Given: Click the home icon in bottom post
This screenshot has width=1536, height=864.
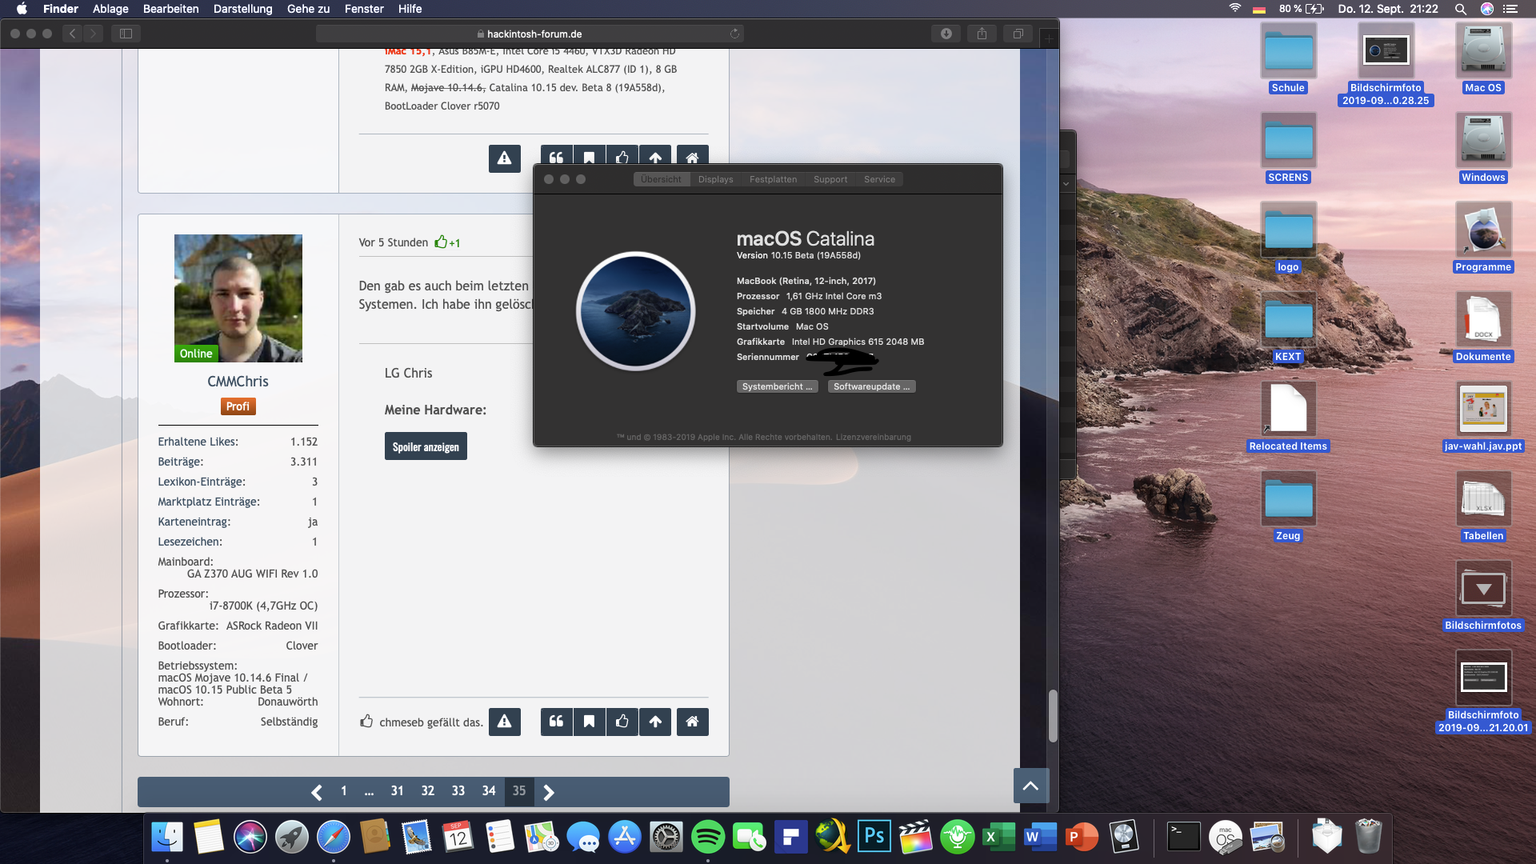Looking at the screenshot, I should pyautogui.click(x=692, y=722).
